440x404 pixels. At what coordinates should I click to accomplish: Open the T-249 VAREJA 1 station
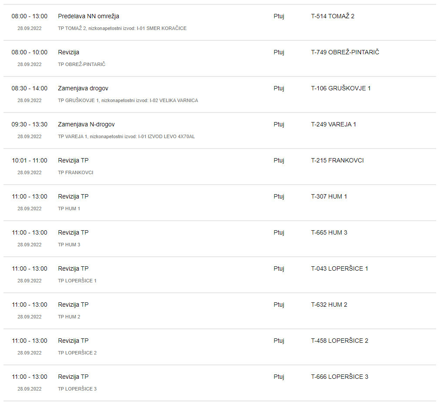(333, 125)
